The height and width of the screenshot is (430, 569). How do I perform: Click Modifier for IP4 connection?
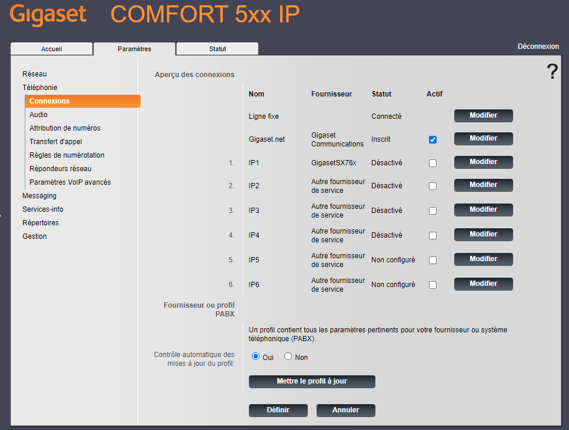[483, 235]
